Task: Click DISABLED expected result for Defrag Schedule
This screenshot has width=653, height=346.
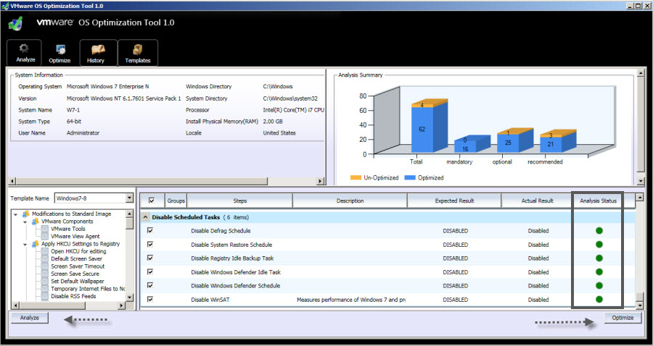Action: click(x=455, y=231)
